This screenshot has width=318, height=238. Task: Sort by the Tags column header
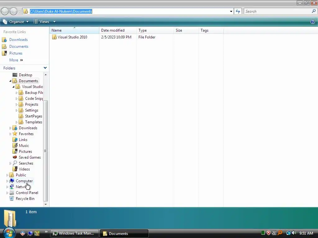pyautogui.click(x=211, y=30)
